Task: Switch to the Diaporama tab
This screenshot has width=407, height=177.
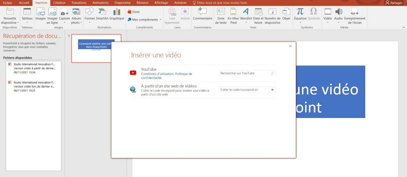Action: (x=122, y=3)
